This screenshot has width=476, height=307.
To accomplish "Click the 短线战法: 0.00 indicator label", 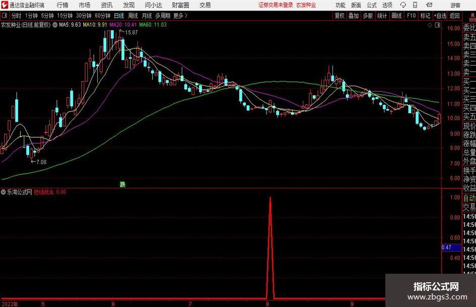I will point(50,192).
